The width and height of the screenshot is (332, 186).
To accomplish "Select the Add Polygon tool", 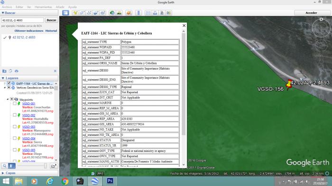I will pyautogui.click(x=82, y=13).
